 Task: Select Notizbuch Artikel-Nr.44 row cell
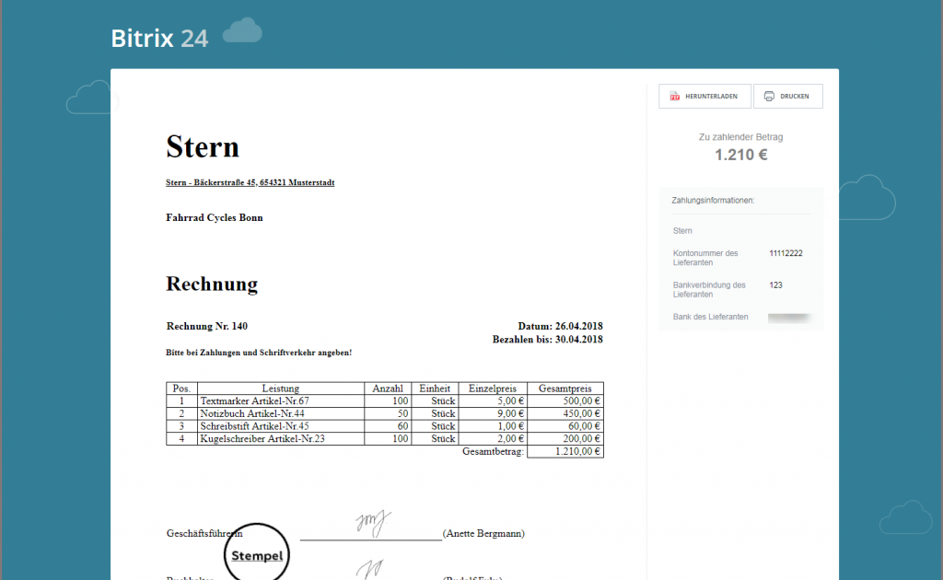pos(281,413)
